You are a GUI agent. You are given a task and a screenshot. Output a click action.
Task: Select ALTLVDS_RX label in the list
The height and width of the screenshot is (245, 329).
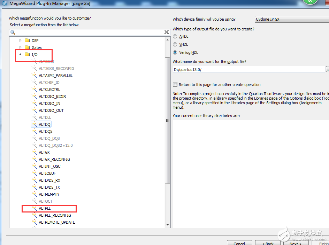tap(49, 180)
